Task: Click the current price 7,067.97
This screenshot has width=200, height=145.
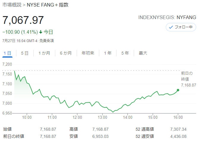Action: click(x=23, y=20)
